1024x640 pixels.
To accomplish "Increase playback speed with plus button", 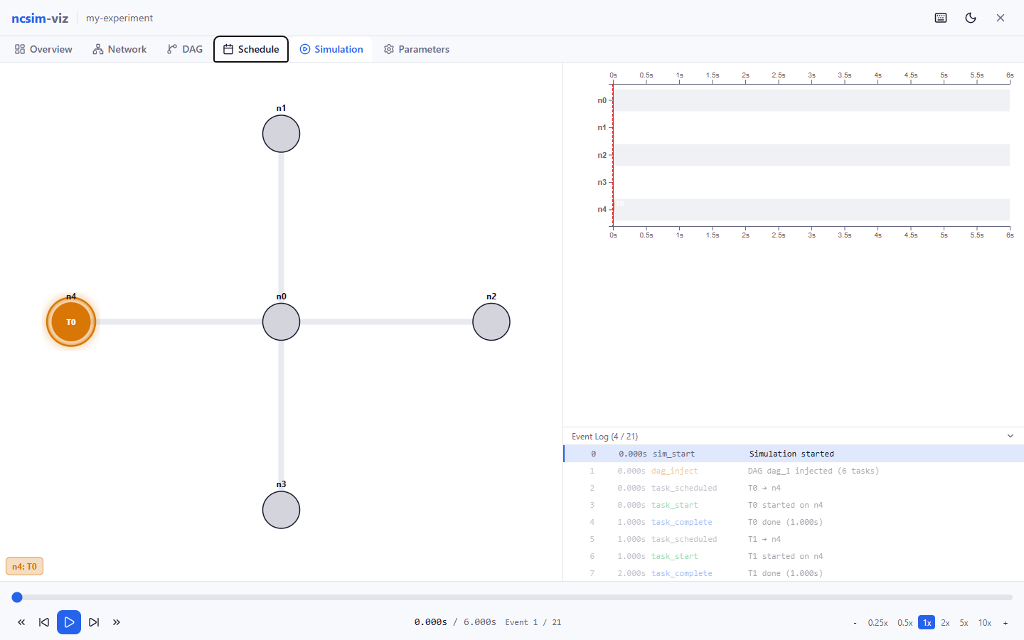I will coord(1006,623).
